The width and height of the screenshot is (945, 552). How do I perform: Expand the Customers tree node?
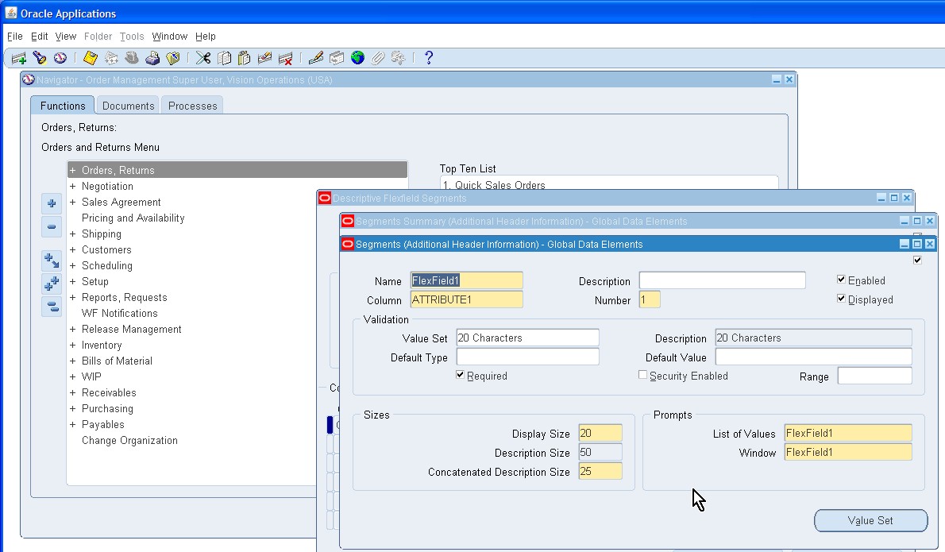click(72, 249)
